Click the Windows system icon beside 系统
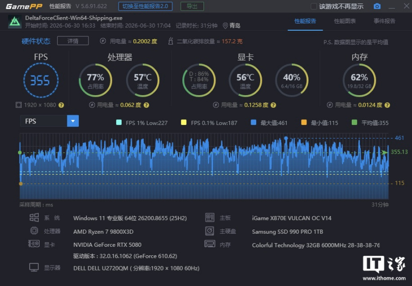 pos(34,218)
